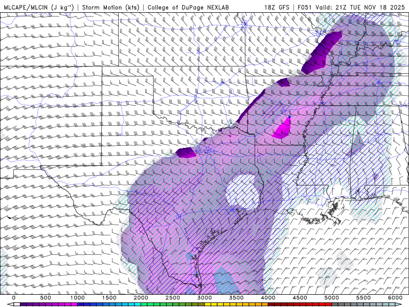Click the 6000 label on the color scale
Image resolution: width=409 pixels, height=307 pixels.
(x=396, y=298)
